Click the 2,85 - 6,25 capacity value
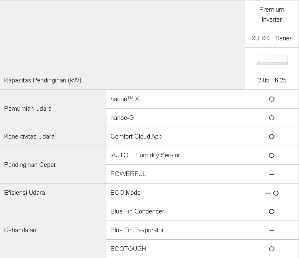 (272, 80)
